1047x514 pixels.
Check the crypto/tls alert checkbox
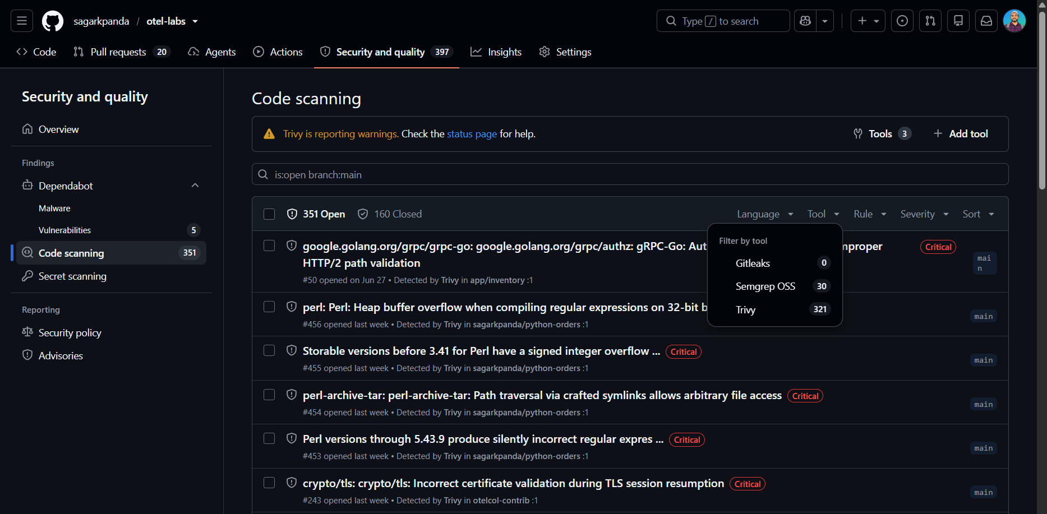click(269, 483)
